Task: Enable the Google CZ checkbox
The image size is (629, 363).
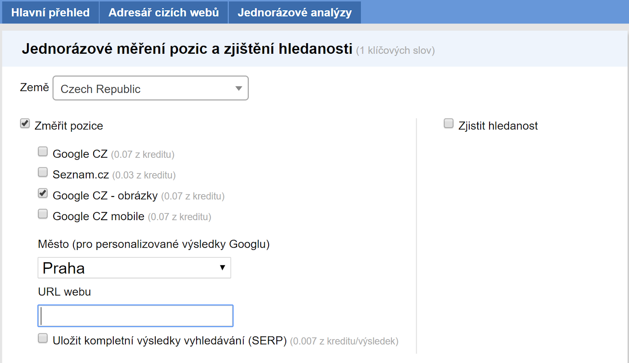Action: (43, 151)
